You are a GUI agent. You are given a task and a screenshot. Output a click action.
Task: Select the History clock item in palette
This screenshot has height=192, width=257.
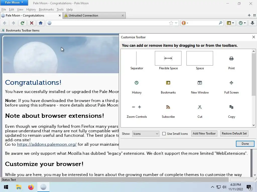(x=137, y=87)
